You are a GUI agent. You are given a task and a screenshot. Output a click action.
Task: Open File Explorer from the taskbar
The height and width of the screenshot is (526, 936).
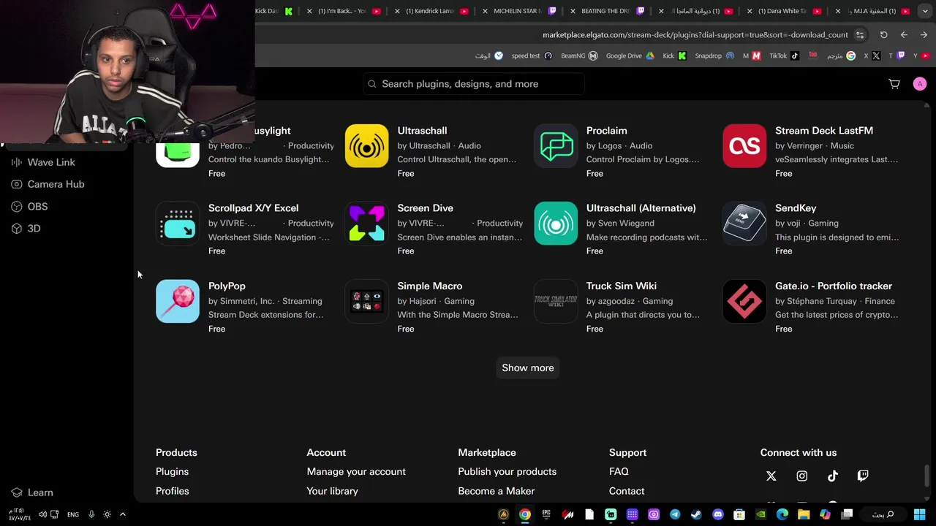tap(804, 514)
